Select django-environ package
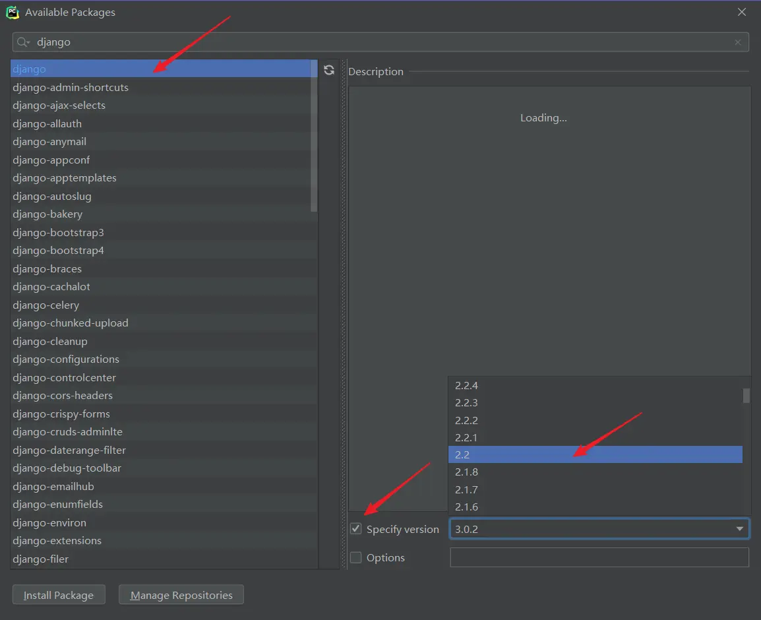The image size is (761, 620). (164, 523)
